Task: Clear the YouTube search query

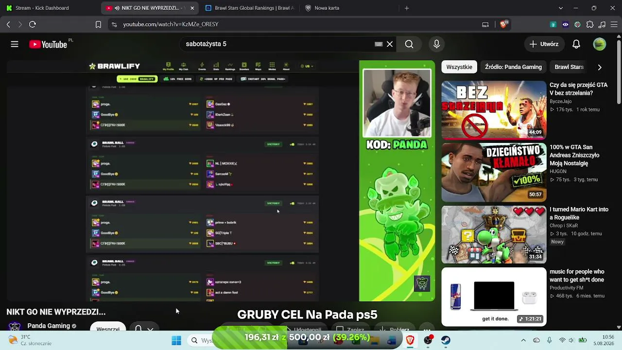Action: [x=390, y=44]
